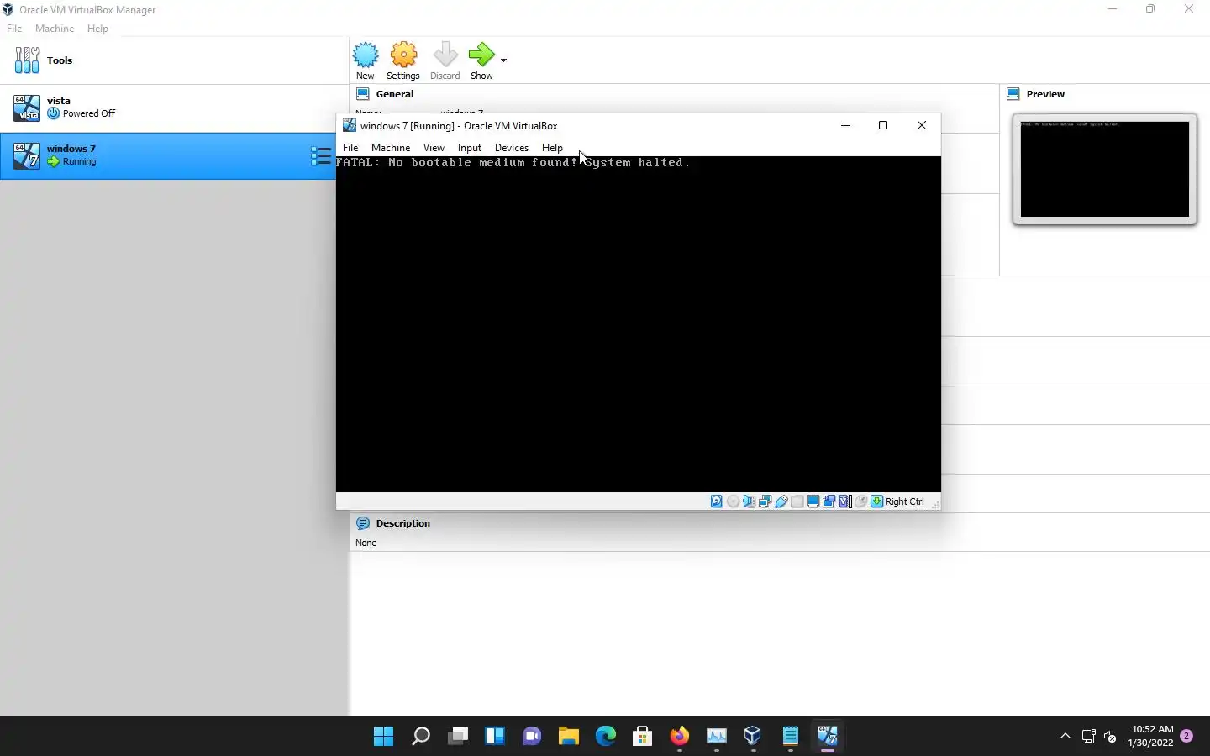
Task: Click the mouse integration status icon
Action: pos(861,501)
